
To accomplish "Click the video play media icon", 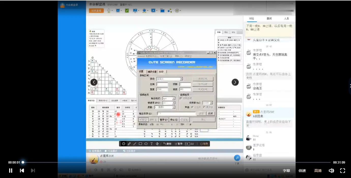I will (153, 11).
